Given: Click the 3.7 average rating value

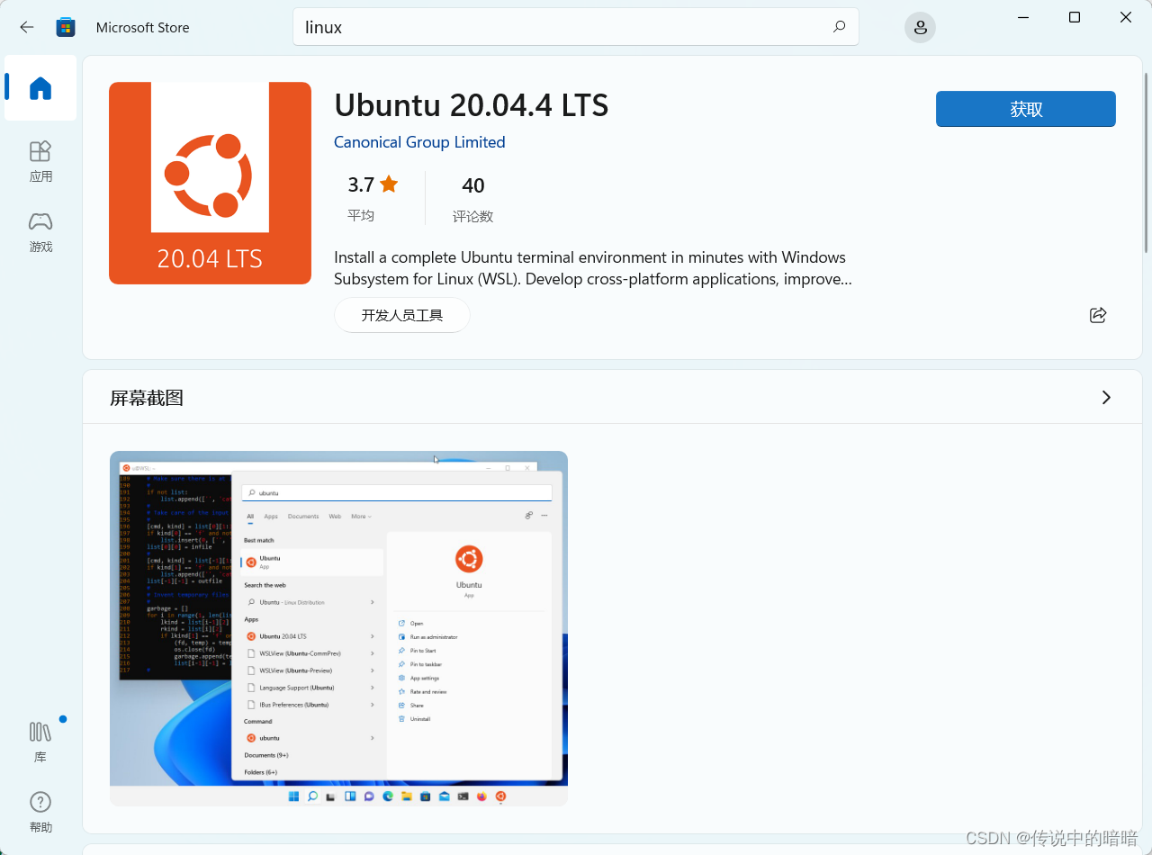Looking at the screenshot, I should coord(361,185).
